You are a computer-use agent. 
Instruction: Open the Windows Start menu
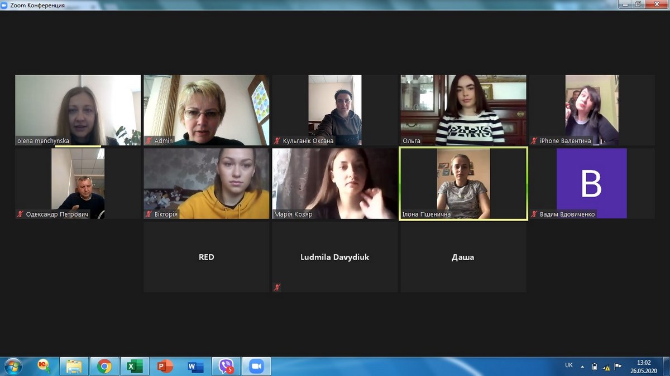[12, 367]
